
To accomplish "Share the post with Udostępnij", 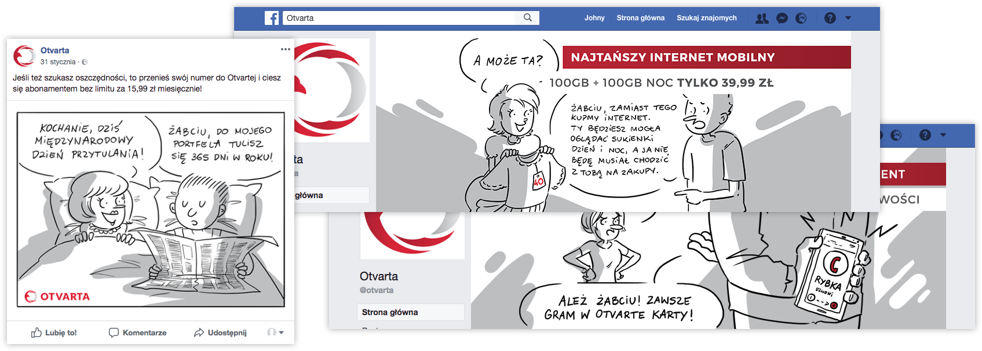I will pyautogui.click(x=220, y=332).
